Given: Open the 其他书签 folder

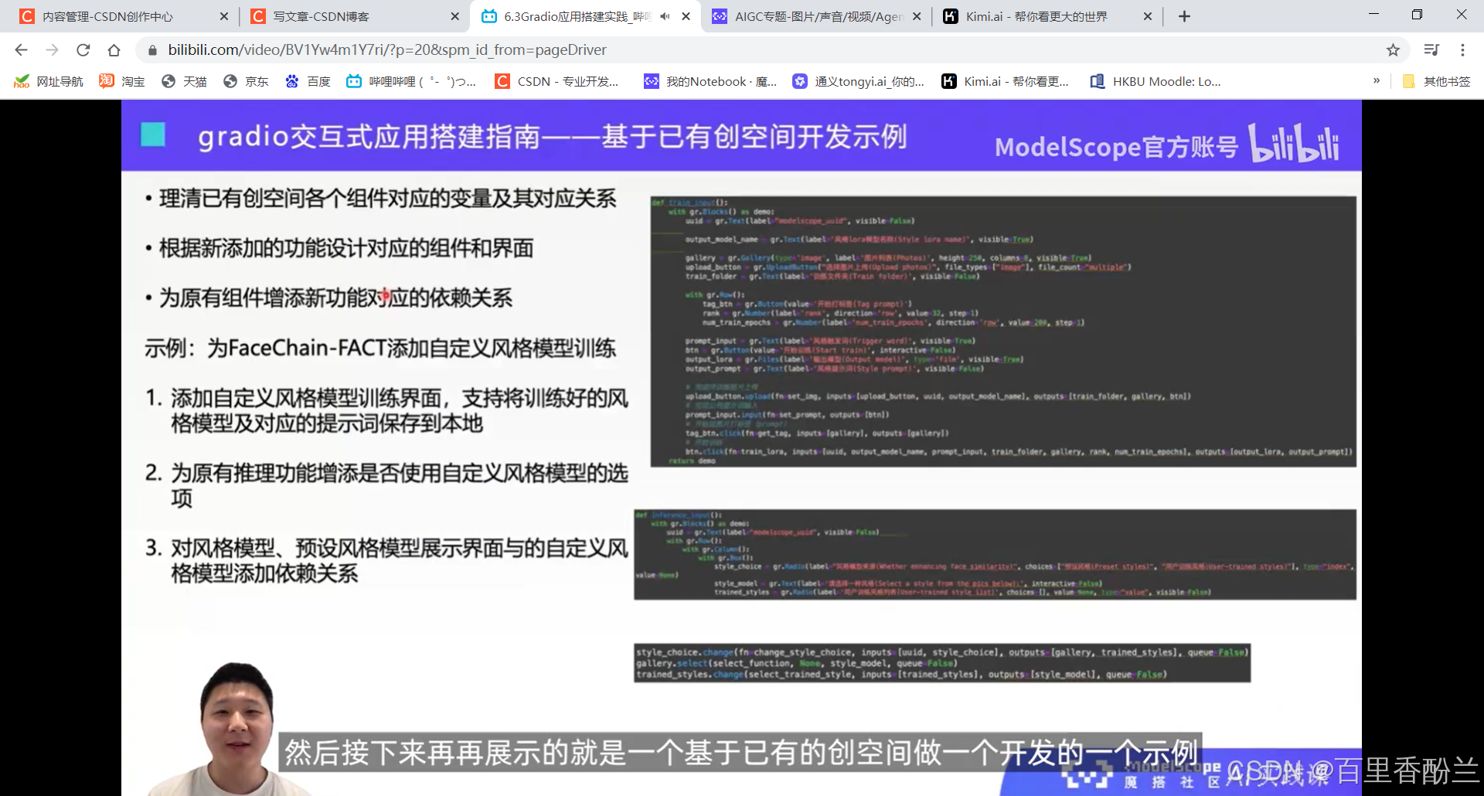Looking at the screenshot, I should pos(1436,81).
